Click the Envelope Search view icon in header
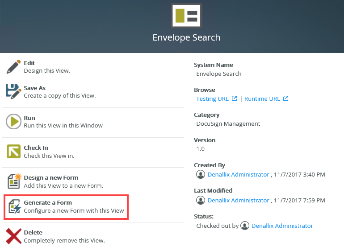The width and height of the screenshot is (344, 251). click(x=186, y=16)
